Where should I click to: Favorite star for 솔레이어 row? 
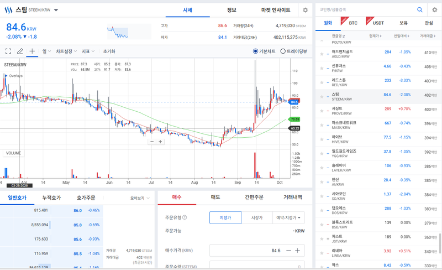pyautogui.click(x=322, y=168)
